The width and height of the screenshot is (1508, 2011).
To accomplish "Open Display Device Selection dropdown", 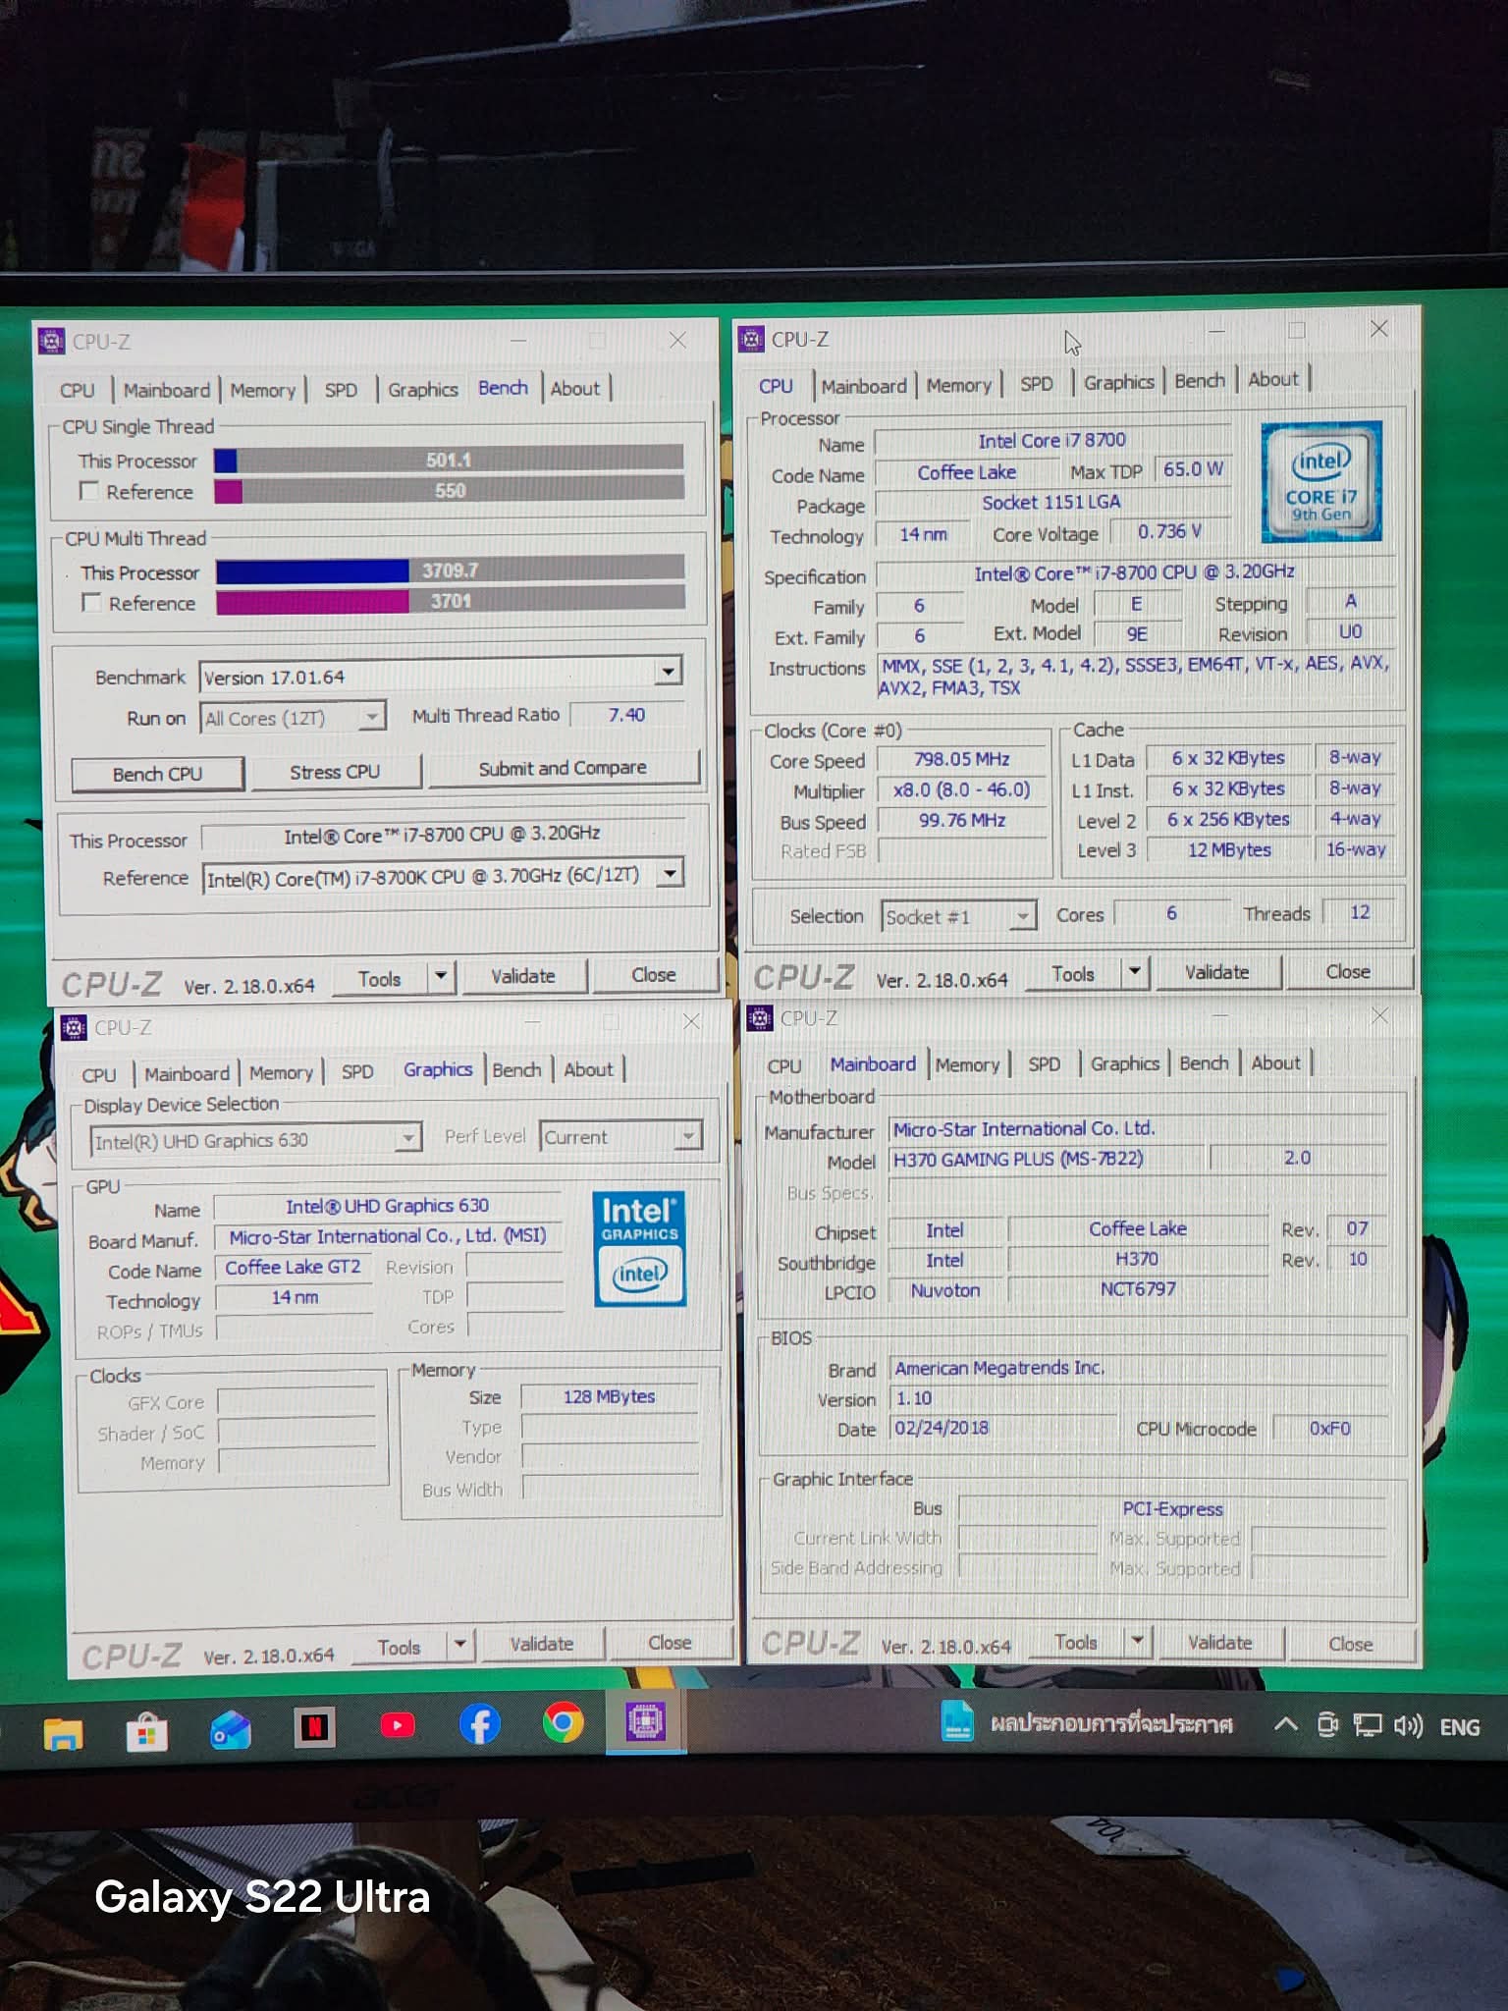I will (406, 1138).
